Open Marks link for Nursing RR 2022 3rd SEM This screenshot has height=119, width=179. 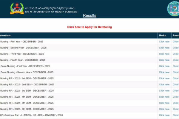tap(164, 91)
